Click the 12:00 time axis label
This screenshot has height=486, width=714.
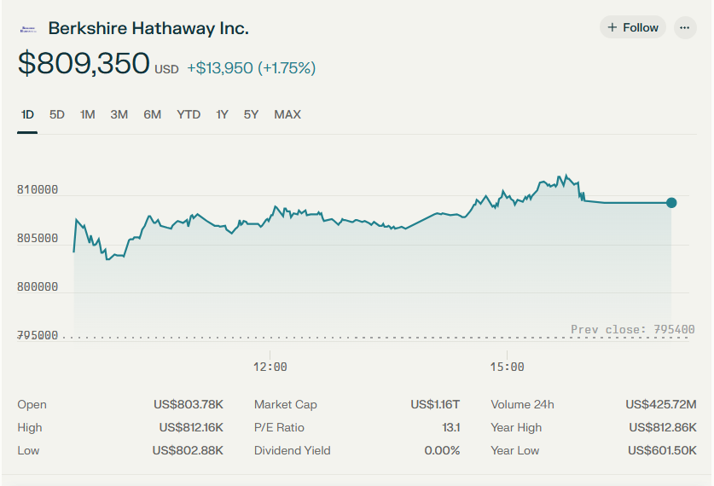coord(270,367)
